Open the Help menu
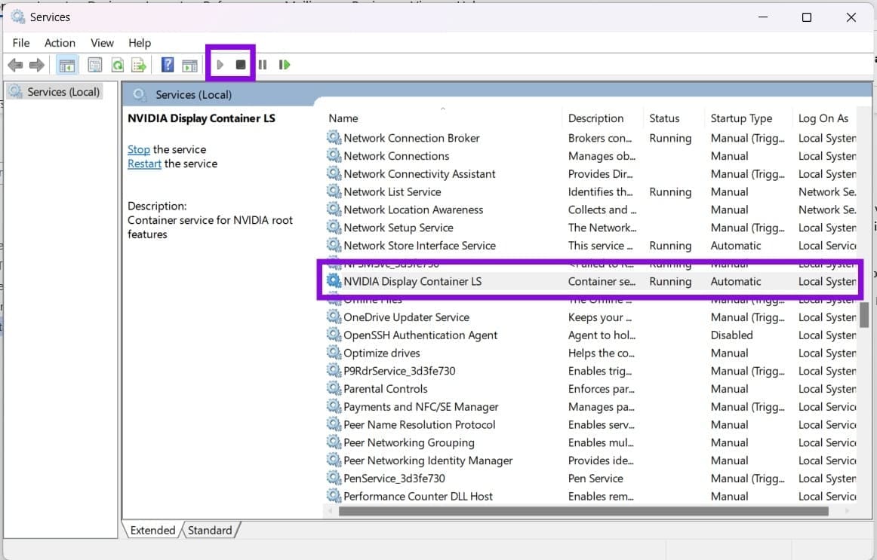This screenshot has height=560, width=877. tap(140, 43)
